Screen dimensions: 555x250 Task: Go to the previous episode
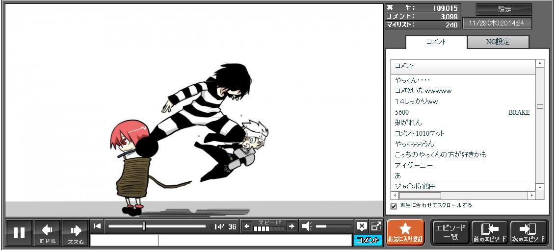(x=489, y=232)
